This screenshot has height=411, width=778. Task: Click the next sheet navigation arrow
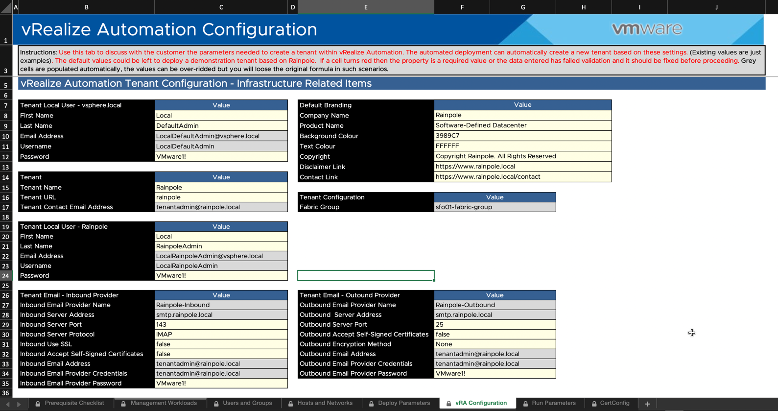pyautogui.click(x=19, y=404)
